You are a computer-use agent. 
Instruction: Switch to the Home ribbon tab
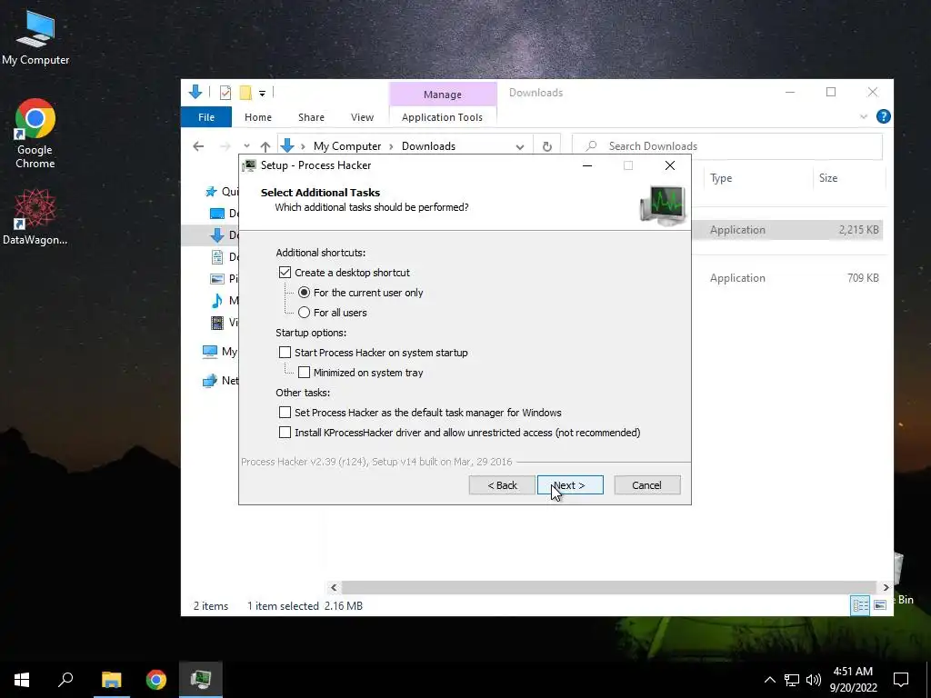(x=257, y=117)
